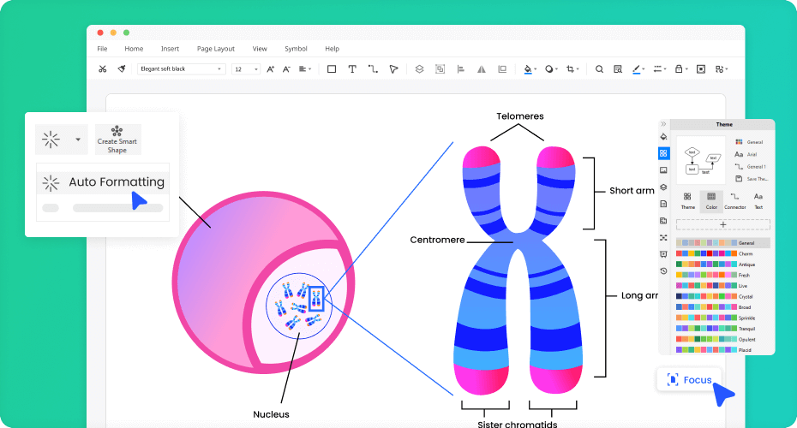
Task: Click the Arial font theme option
Action: point(746,154)
